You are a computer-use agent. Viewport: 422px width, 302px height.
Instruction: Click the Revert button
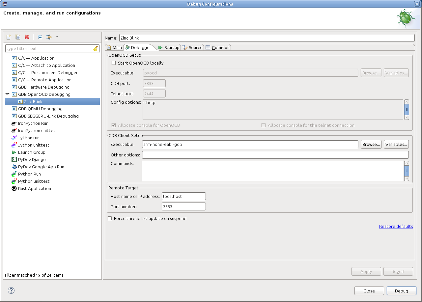[x=398, y=271]
